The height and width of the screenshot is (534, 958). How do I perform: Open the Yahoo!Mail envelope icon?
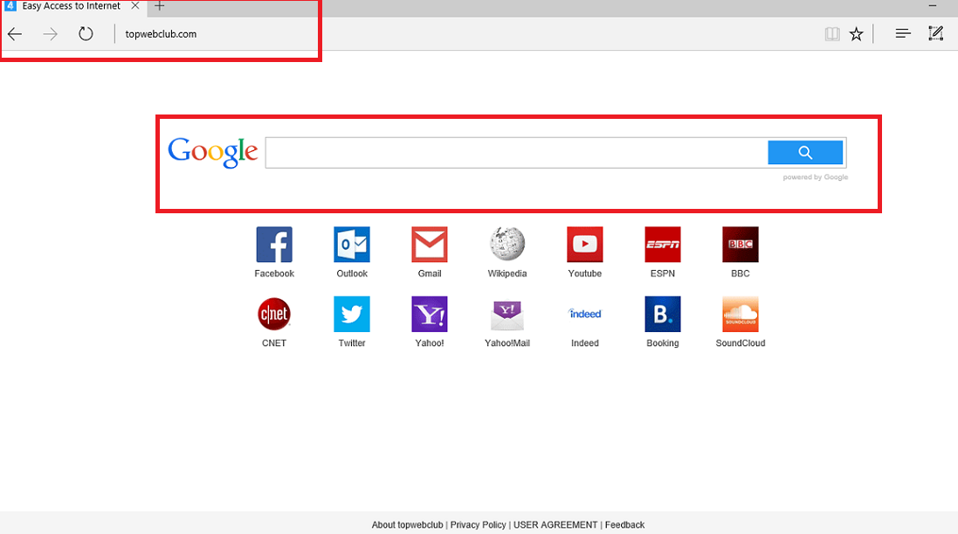pos(507,315)
